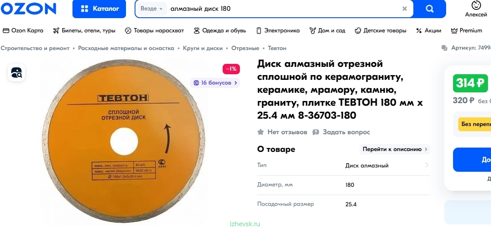Open Ozon Карта menu item
Image resolution: width=491 pixels, height=227 pixels.
(x=23, y=31)
